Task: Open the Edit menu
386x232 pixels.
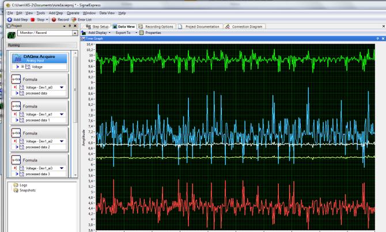Action: tap(19, 13)
